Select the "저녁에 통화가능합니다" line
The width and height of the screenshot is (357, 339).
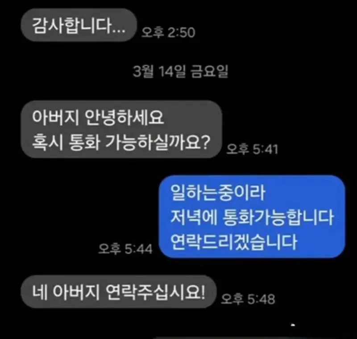pos(252,217)
